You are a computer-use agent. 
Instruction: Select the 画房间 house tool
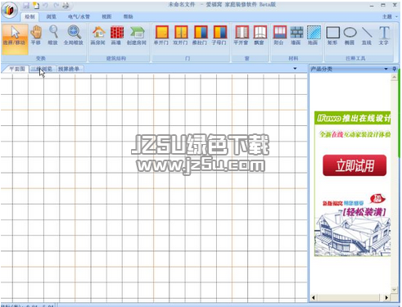tap(98, 35)
